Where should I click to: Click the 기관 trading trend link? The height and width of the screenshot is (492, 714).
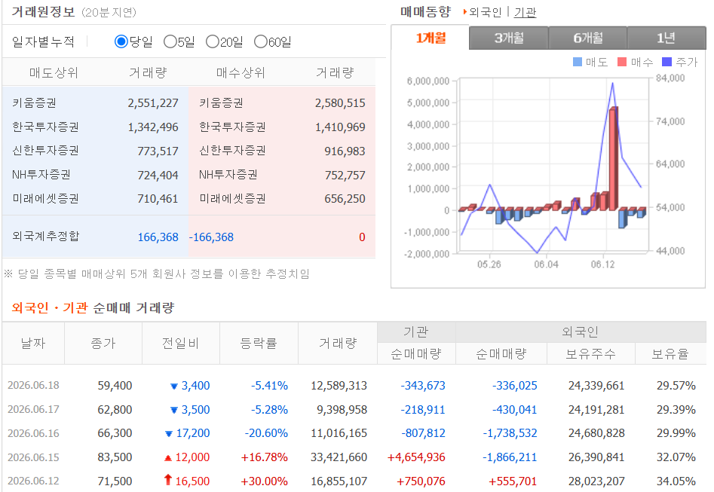(525, 12)
